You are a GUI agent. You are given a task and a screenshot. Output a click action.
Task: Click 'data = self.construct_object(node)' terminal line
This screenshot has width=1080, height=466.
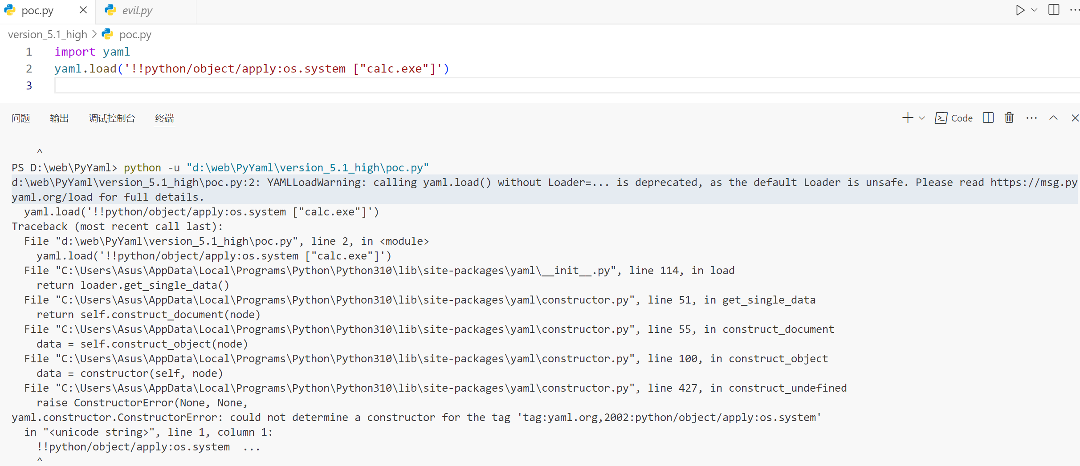click(x=142, y=344)
